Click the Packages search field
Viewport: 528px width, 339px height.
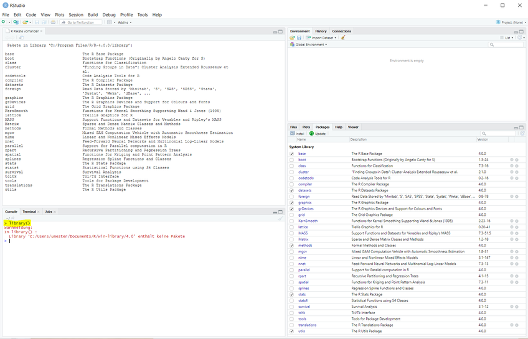498,134
